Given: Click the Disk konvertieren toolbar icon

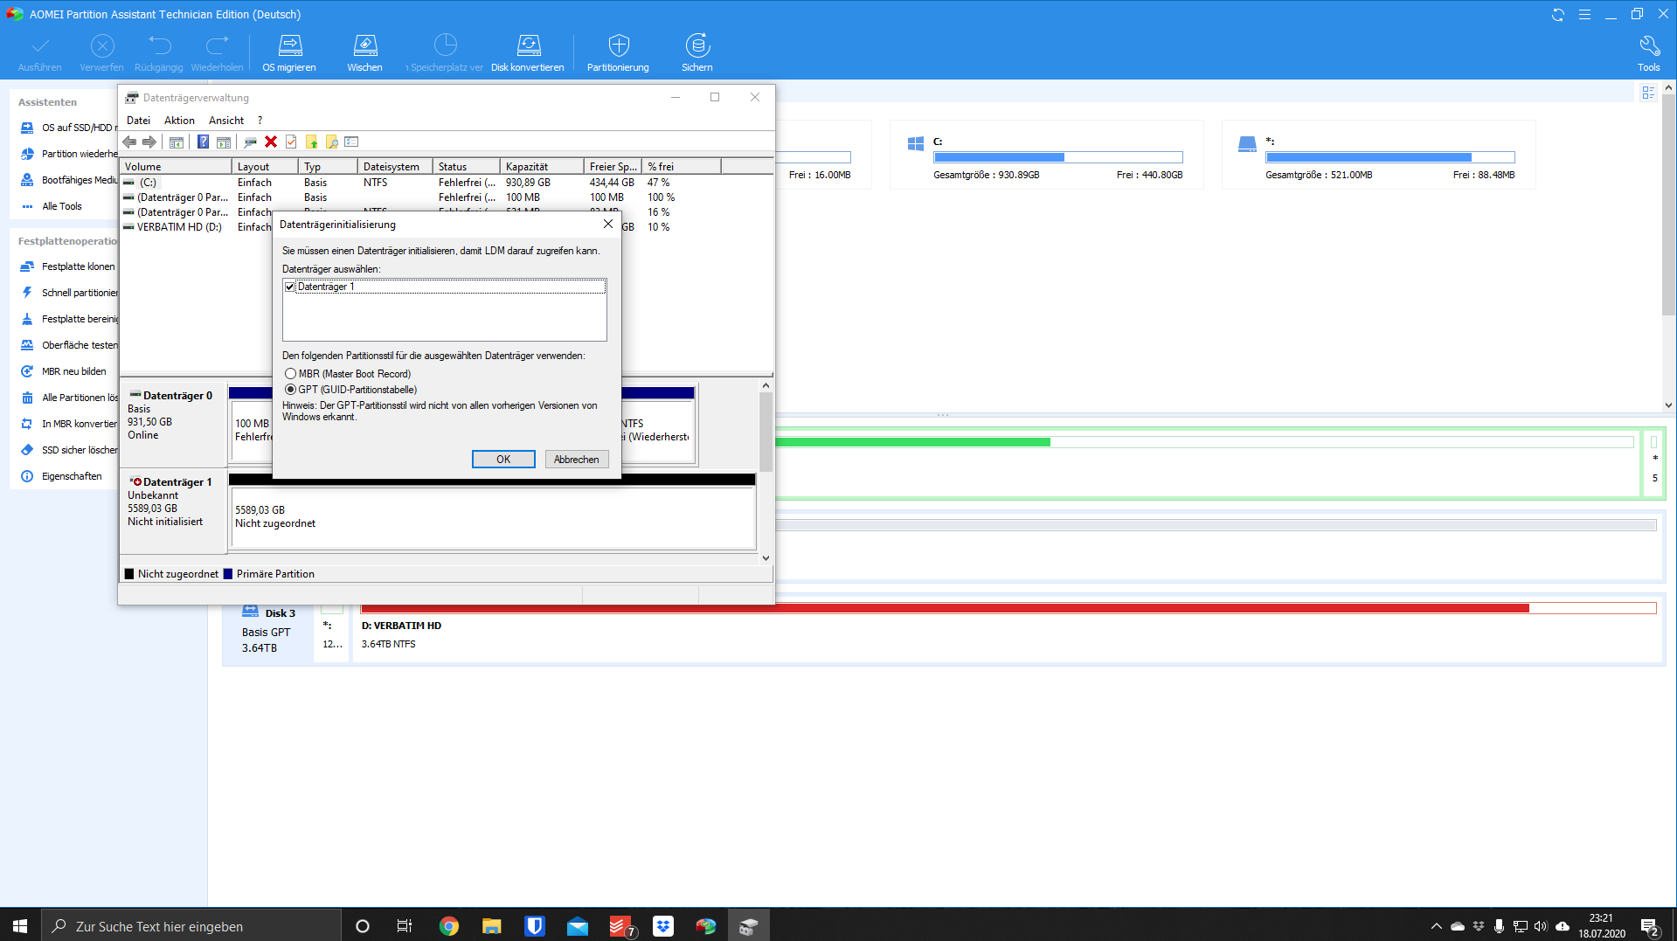Looking at the screenshot, I should 528,53.
